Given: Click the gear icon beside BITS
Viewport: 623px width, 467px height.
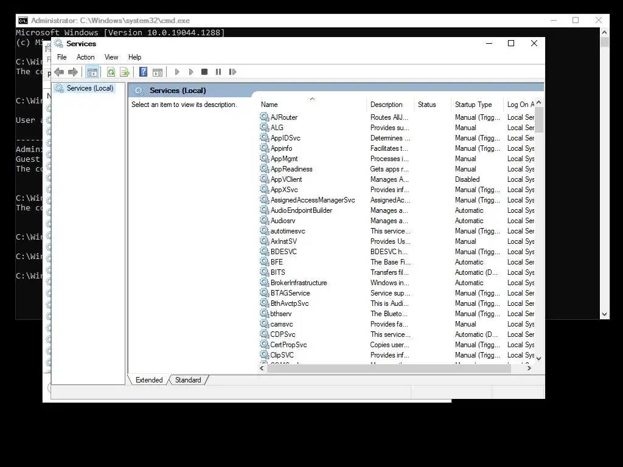Looking at the screenshot, I should click(x=264, y=272).
